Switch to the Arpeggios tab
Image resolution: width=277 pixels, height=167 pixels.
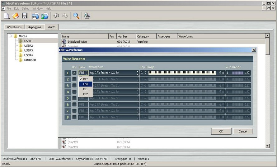coord(34,27)
